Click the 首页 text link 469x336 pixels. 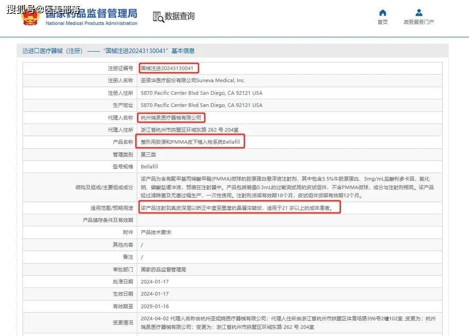383,22
